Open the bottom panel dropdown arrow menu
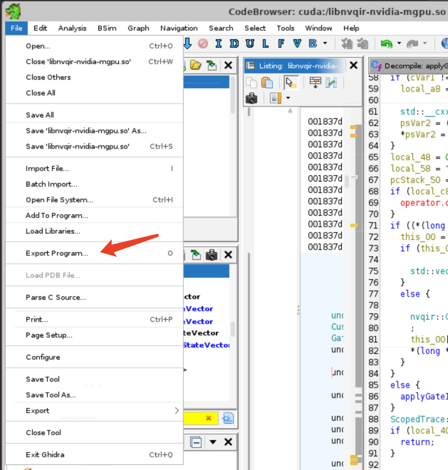 [x=213, y=442]
